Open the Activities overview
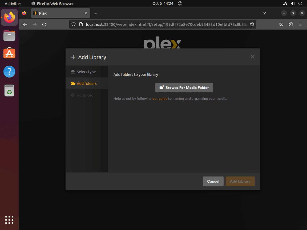The height and width of the screenshot is (230, 307). (13, 3)
